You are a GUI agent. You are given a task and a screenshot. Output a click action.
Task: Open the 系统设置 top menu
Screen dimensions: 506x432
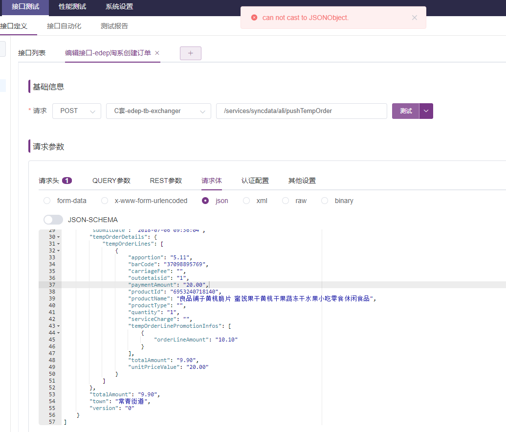pos(119,7)
